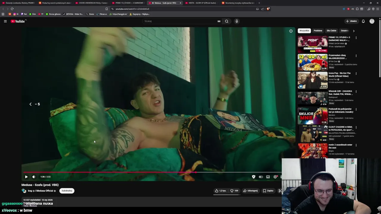Open more options for Wieszak ZdR video
381x214 pixels.
[x=356, y=92]
